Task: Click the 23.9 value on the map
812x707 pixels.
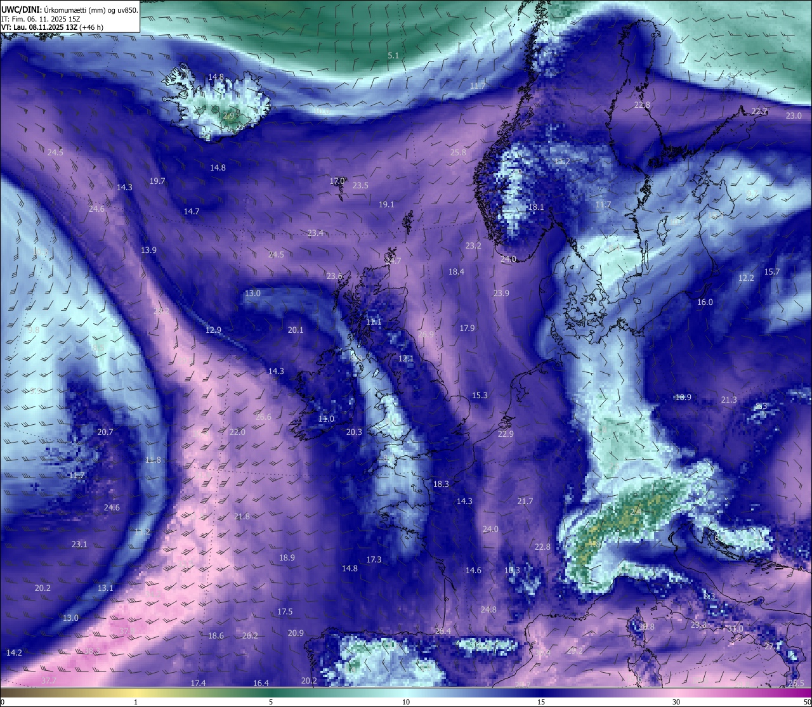Action: click(501, 293)
